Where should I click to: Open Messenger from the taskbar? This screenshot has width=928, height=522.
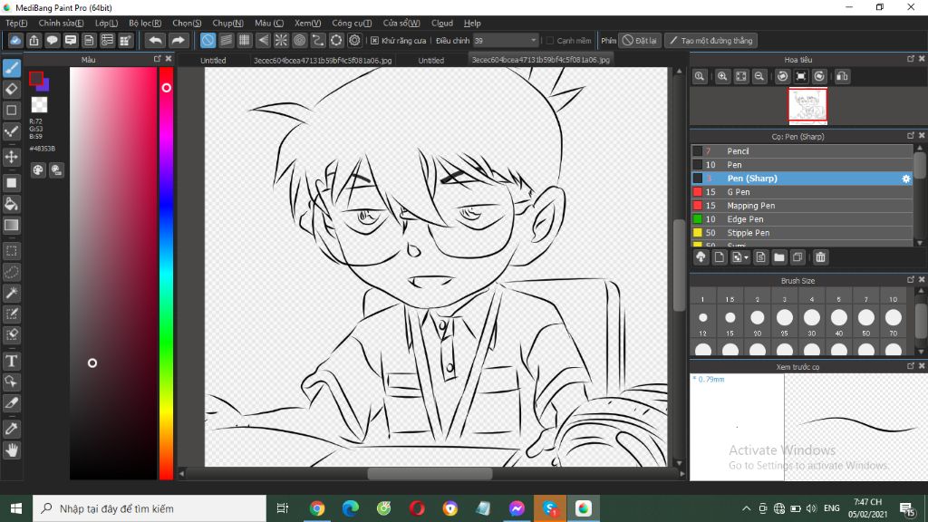coord(517,508)
